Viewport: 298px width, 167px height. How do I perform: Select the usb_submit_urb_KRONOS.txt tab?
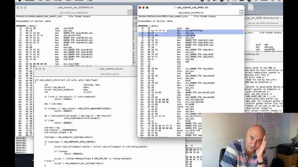pyautogui.click(x=74, y=13)
